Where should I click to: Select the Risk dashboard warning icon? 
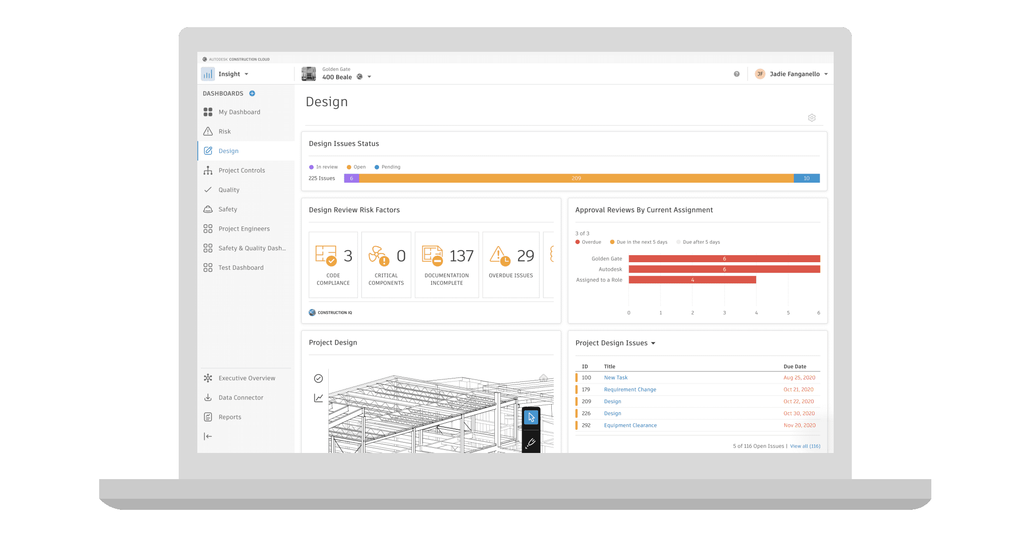[x=208, y=131]
